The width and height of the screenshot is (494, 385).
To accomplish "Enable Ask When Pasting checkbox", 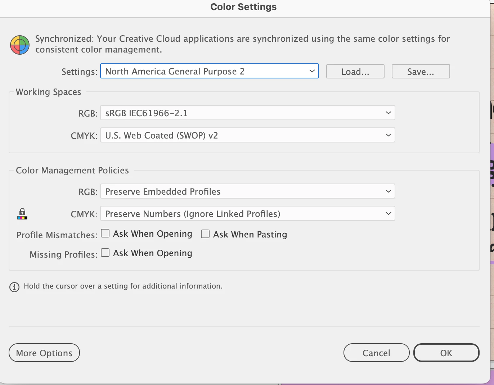I will point(205,234).
